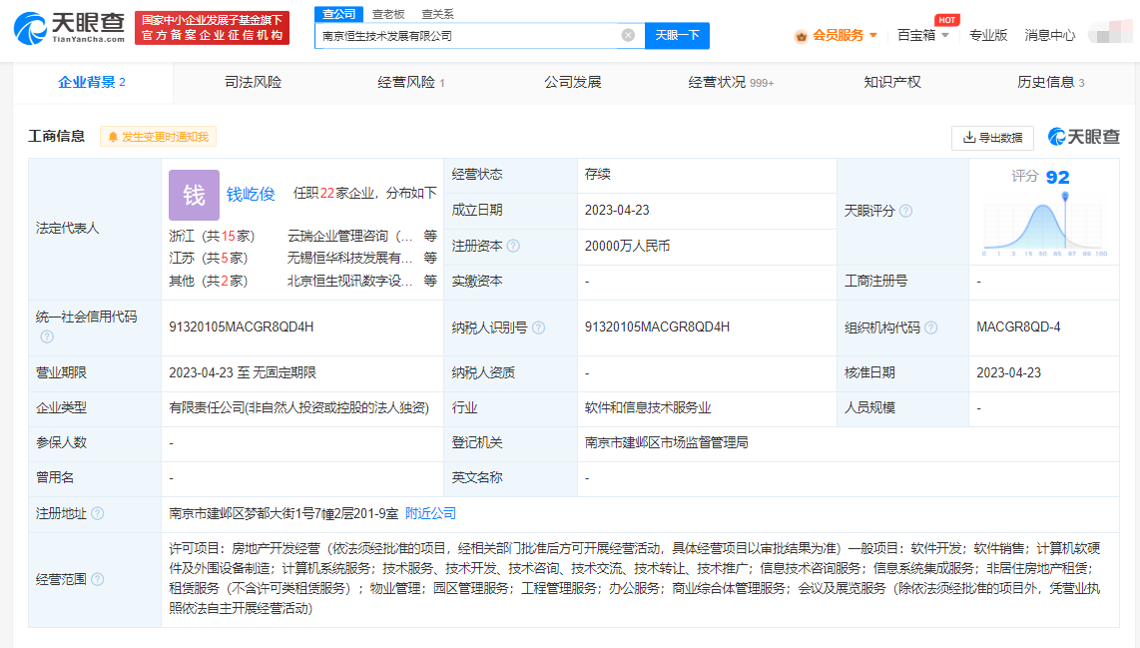
Task: Click the crown icon next to 会员服务
Action: coord(802,36)
